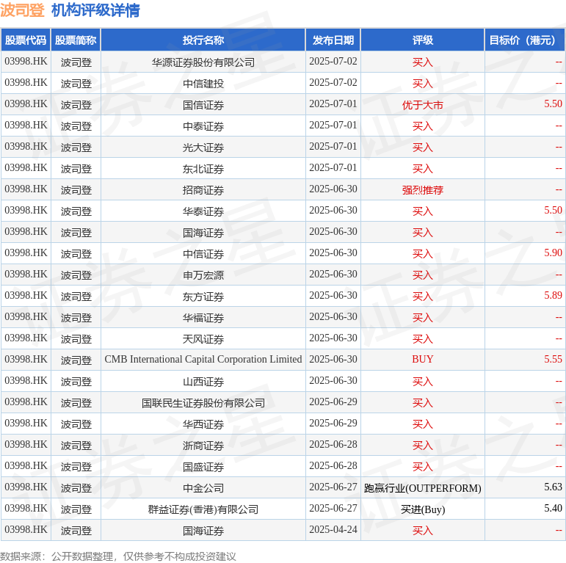Select the 招商证券 cell

[203, 190]
